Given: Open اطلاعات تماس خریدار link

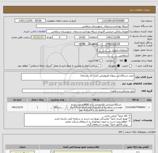Looking at the screenshot, I should (35, 32).
